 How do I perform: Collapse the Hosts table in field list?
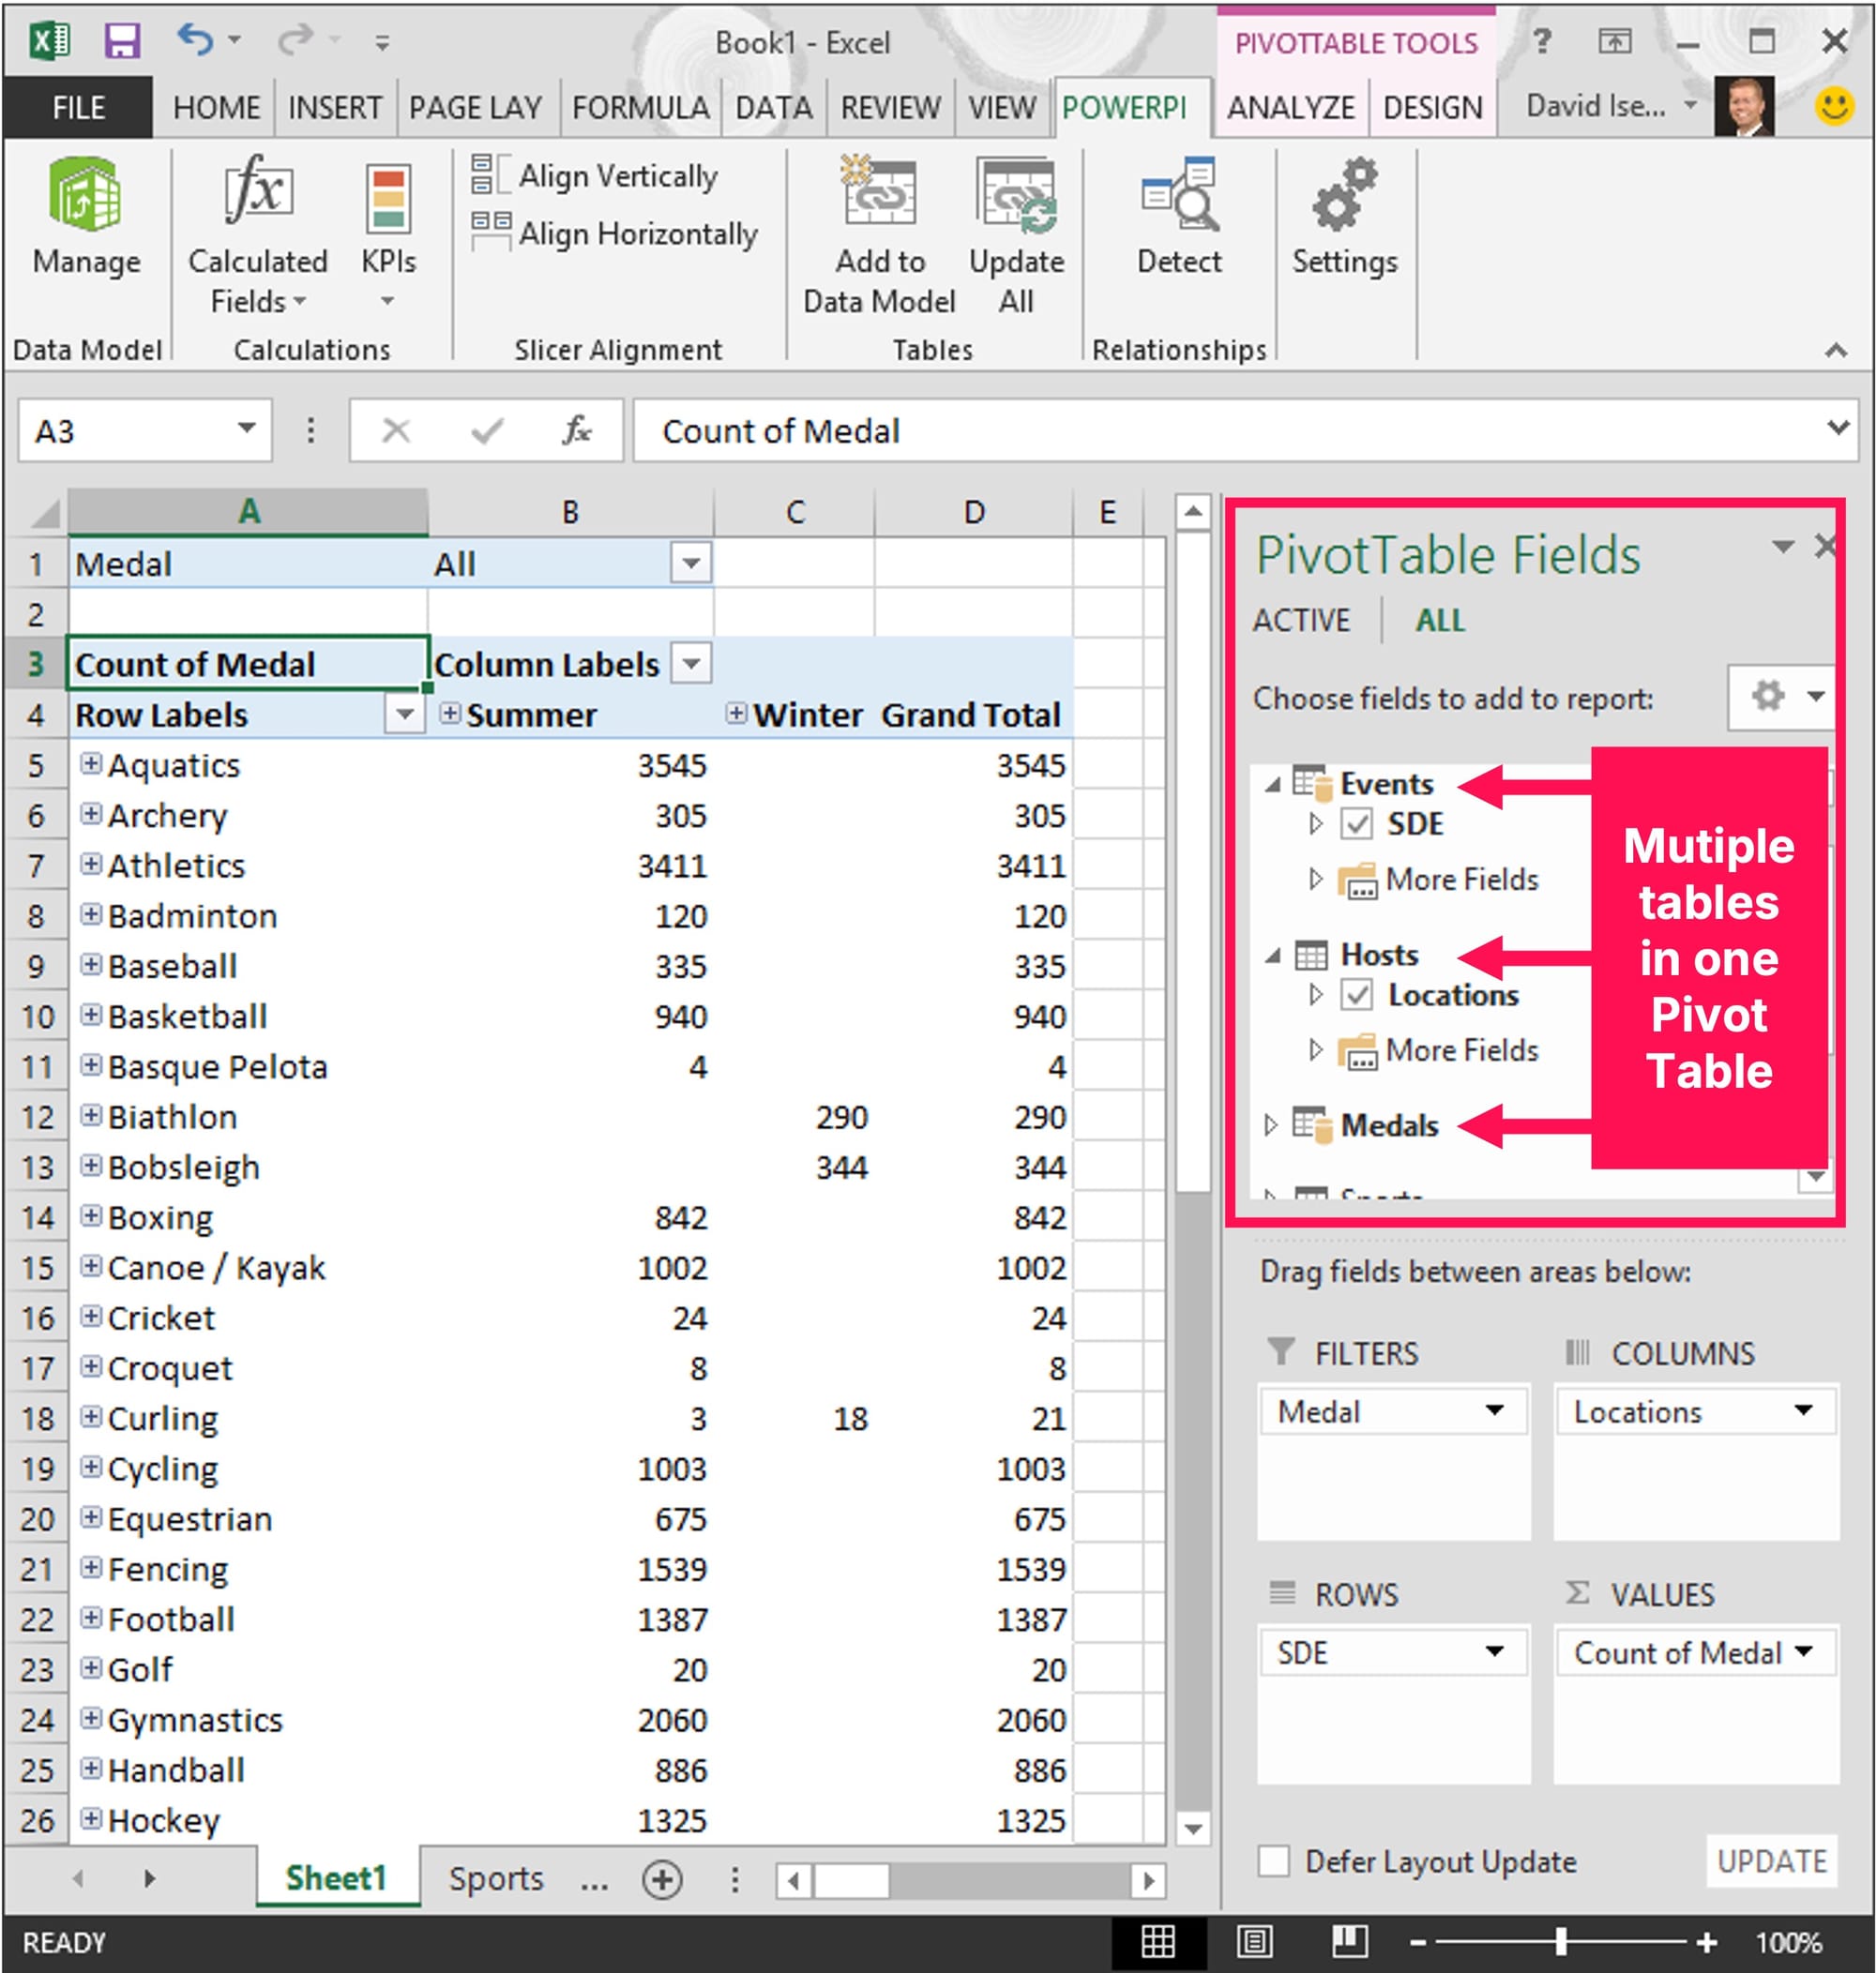pyautogui.click(x=1272, y=956)
